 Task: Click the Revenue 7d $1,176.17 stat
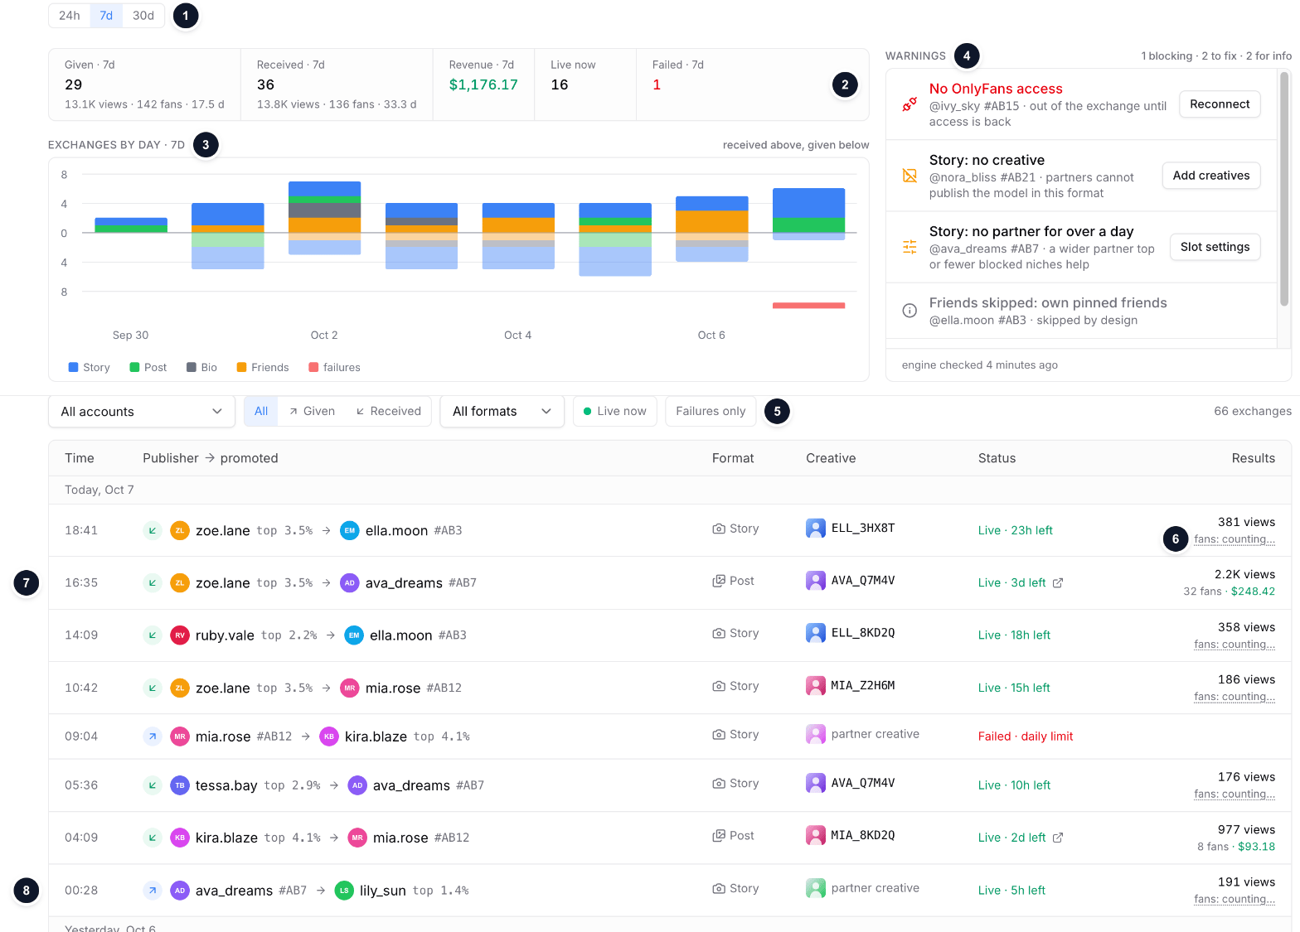tap(483, 85)
